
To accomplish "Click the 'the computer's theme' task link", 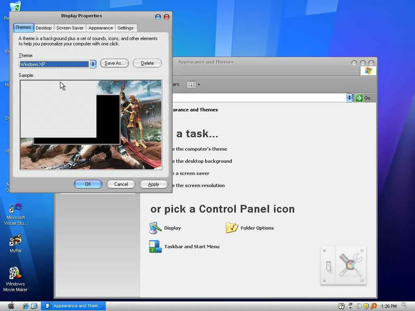I will 200,149.
